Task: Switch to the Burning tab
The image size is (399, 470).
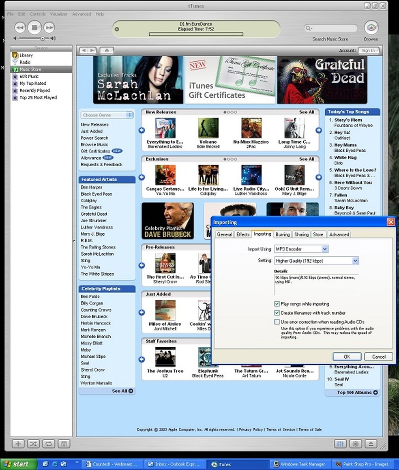Action: 282,234
